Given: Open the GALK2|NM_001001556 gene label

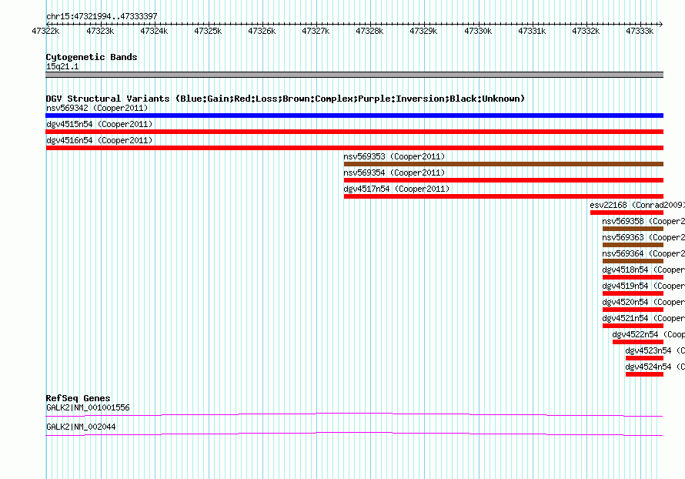Looking at the screenshot, I should click(88, 407).
